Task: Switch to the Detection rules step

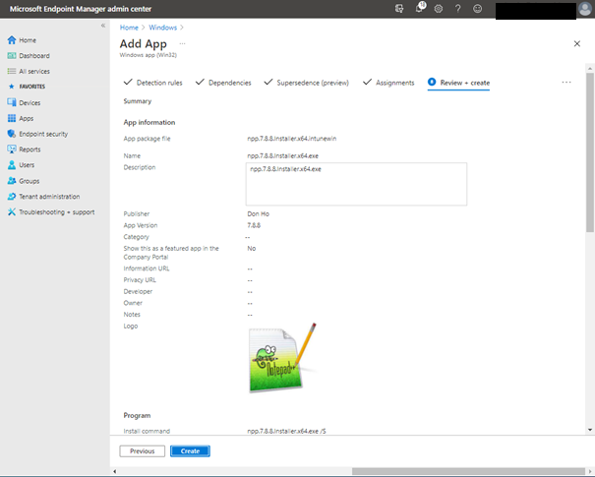Action: [152, 83]
